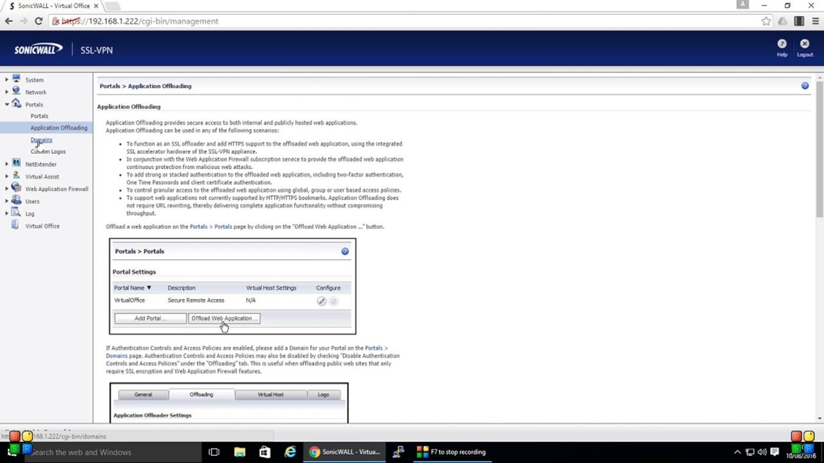This screenshot has height=463, width=824.
Task: Open the Chrome menu icon
Action: 814,21
